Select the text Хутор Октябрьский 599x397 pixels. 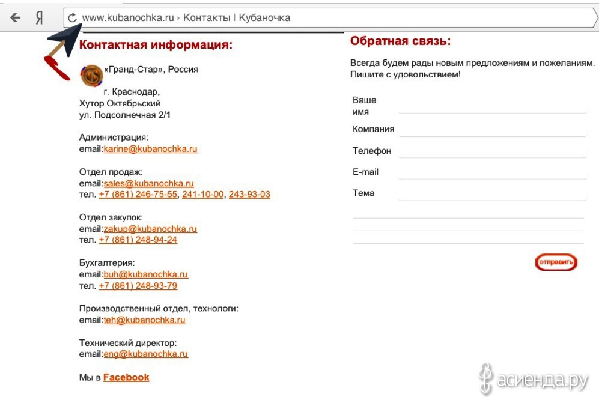(120, 103)
